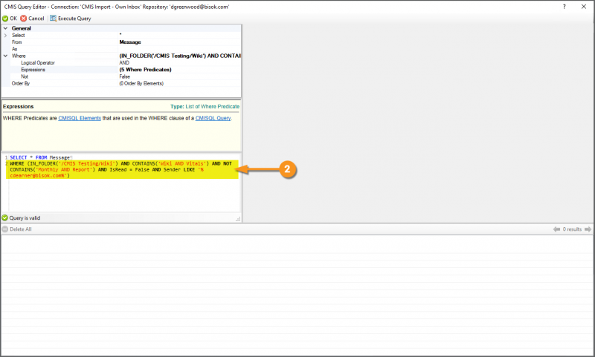The height and width of the screenshot is (357, 595).
Task: Click the Execute Query icon
Action: 53,18
